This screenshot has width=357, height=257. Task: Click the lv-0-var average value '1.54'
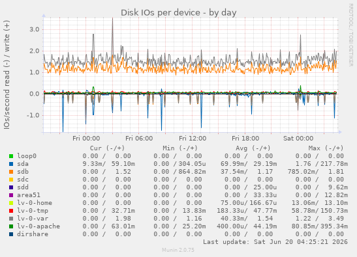tap(265, 219)
